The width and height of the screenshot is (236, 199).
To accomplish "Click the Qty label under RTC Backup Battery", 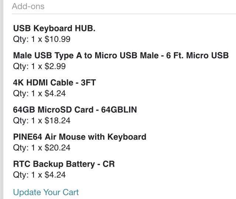I will click(x=21, y=175).
